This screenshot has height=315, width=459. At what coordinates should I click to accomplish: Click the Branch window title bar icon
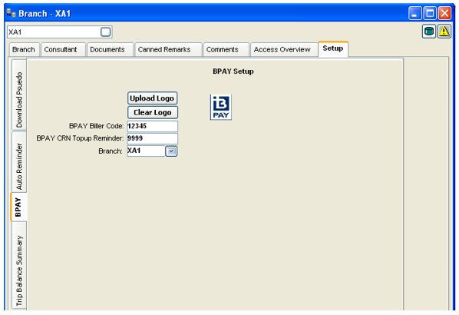11,13
